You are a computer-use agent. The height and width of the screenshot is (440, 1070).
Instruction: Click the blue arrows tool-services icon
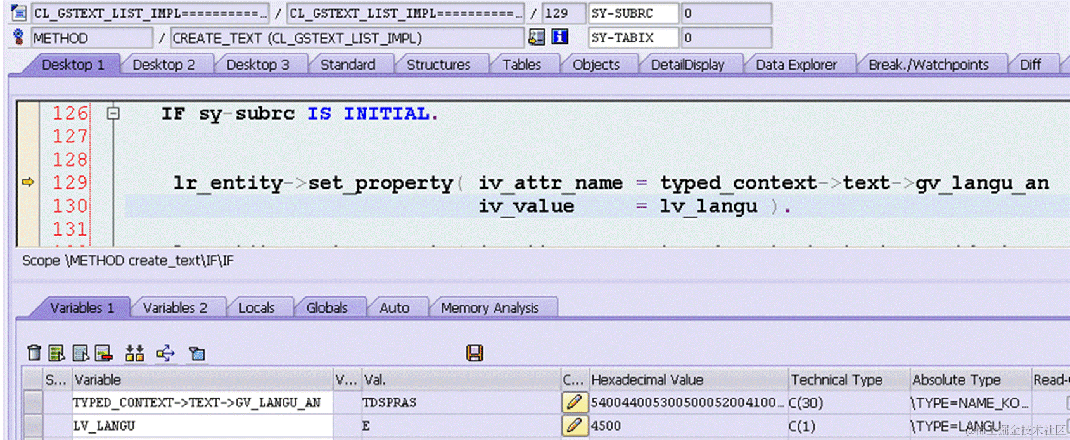165,353
